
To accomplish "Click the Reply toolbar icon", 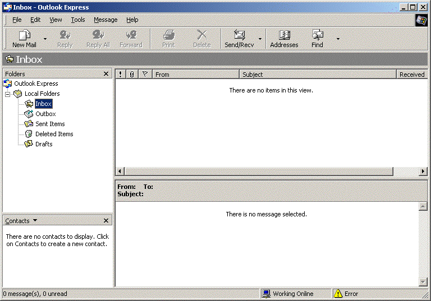I will click(x=65, y=35).
